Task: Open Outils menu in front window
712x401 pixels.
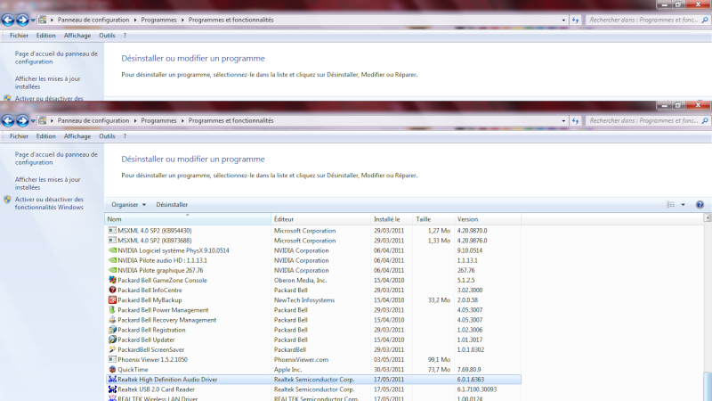Action: [x=107, y=136]
